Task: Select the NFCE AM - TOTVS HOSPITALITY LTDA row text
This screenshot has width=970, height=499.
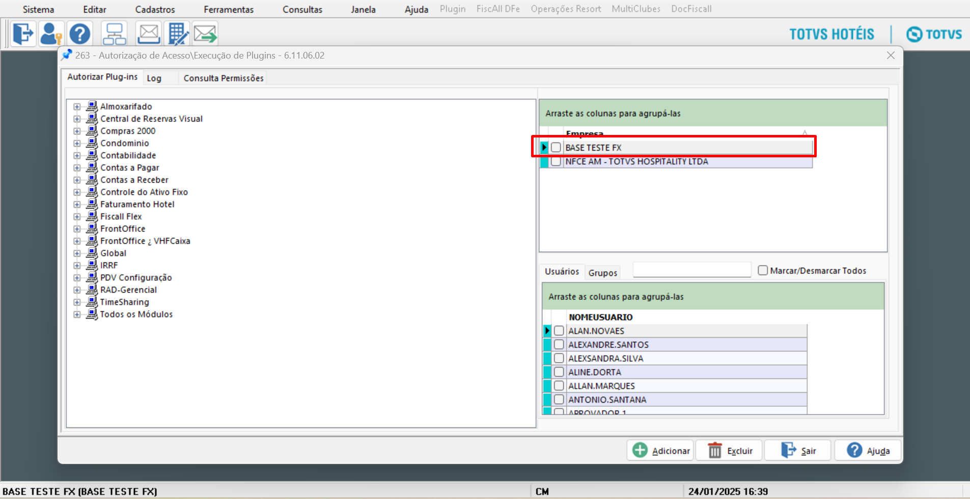Action: tap(636, 161)
